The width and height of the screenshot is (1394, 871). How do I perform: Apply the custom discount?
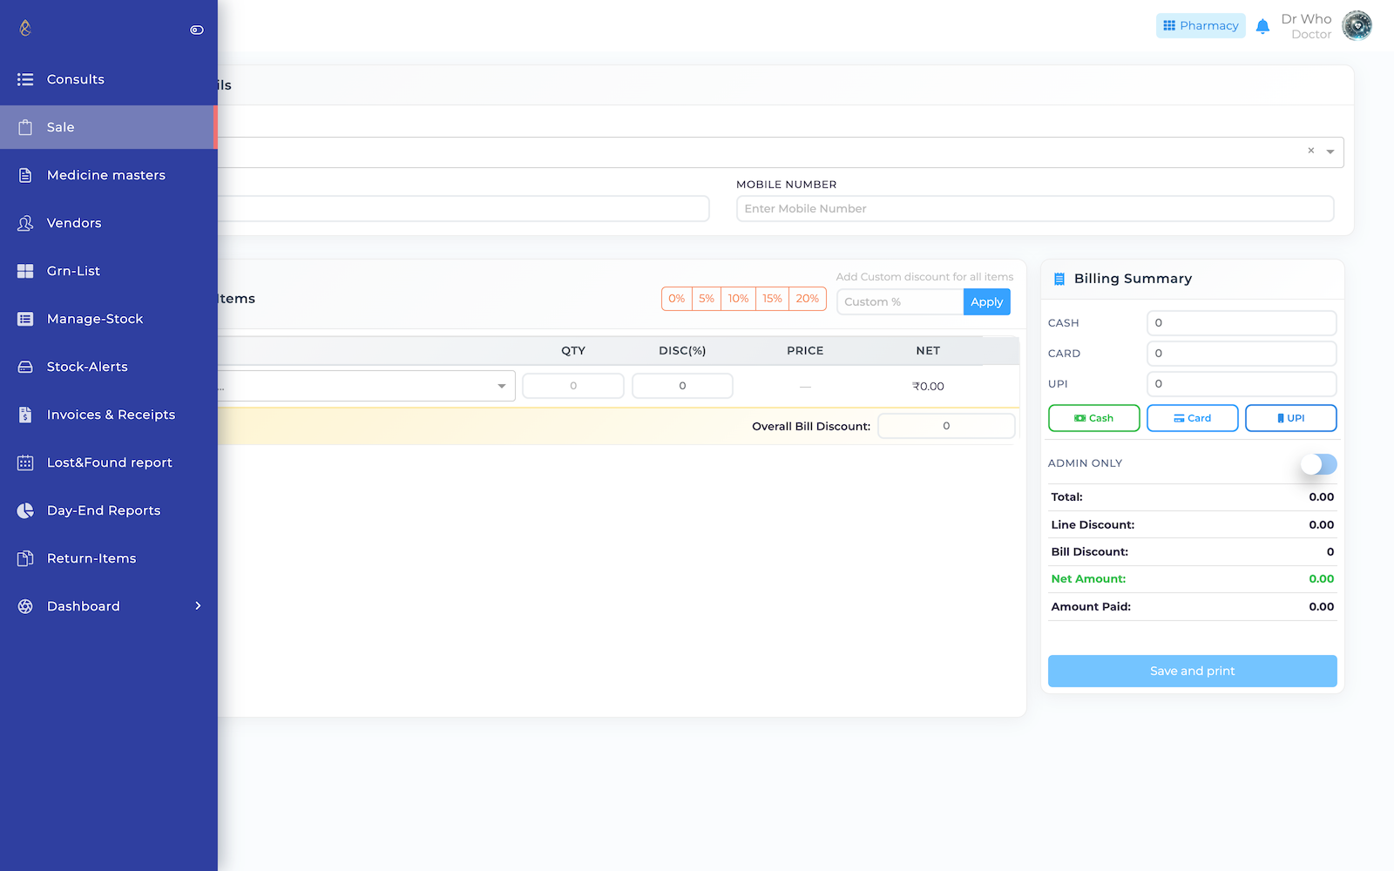(x=986, y=302)
